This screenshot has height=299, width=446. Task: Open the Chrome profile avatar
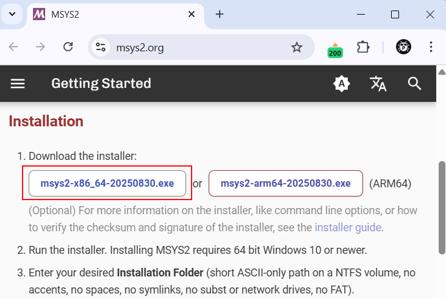click(x=403, y=46)
